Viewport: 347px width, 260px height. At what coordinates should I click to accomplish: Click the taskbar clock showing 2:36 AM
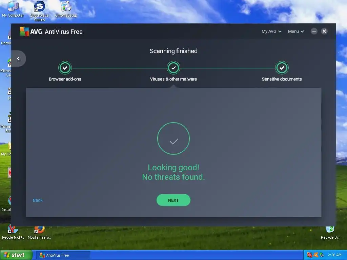point(334,255)
